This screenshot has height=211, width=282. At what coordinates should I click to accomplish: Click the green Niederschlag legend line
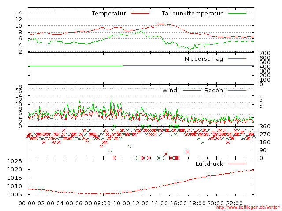[x=237, y=58]
